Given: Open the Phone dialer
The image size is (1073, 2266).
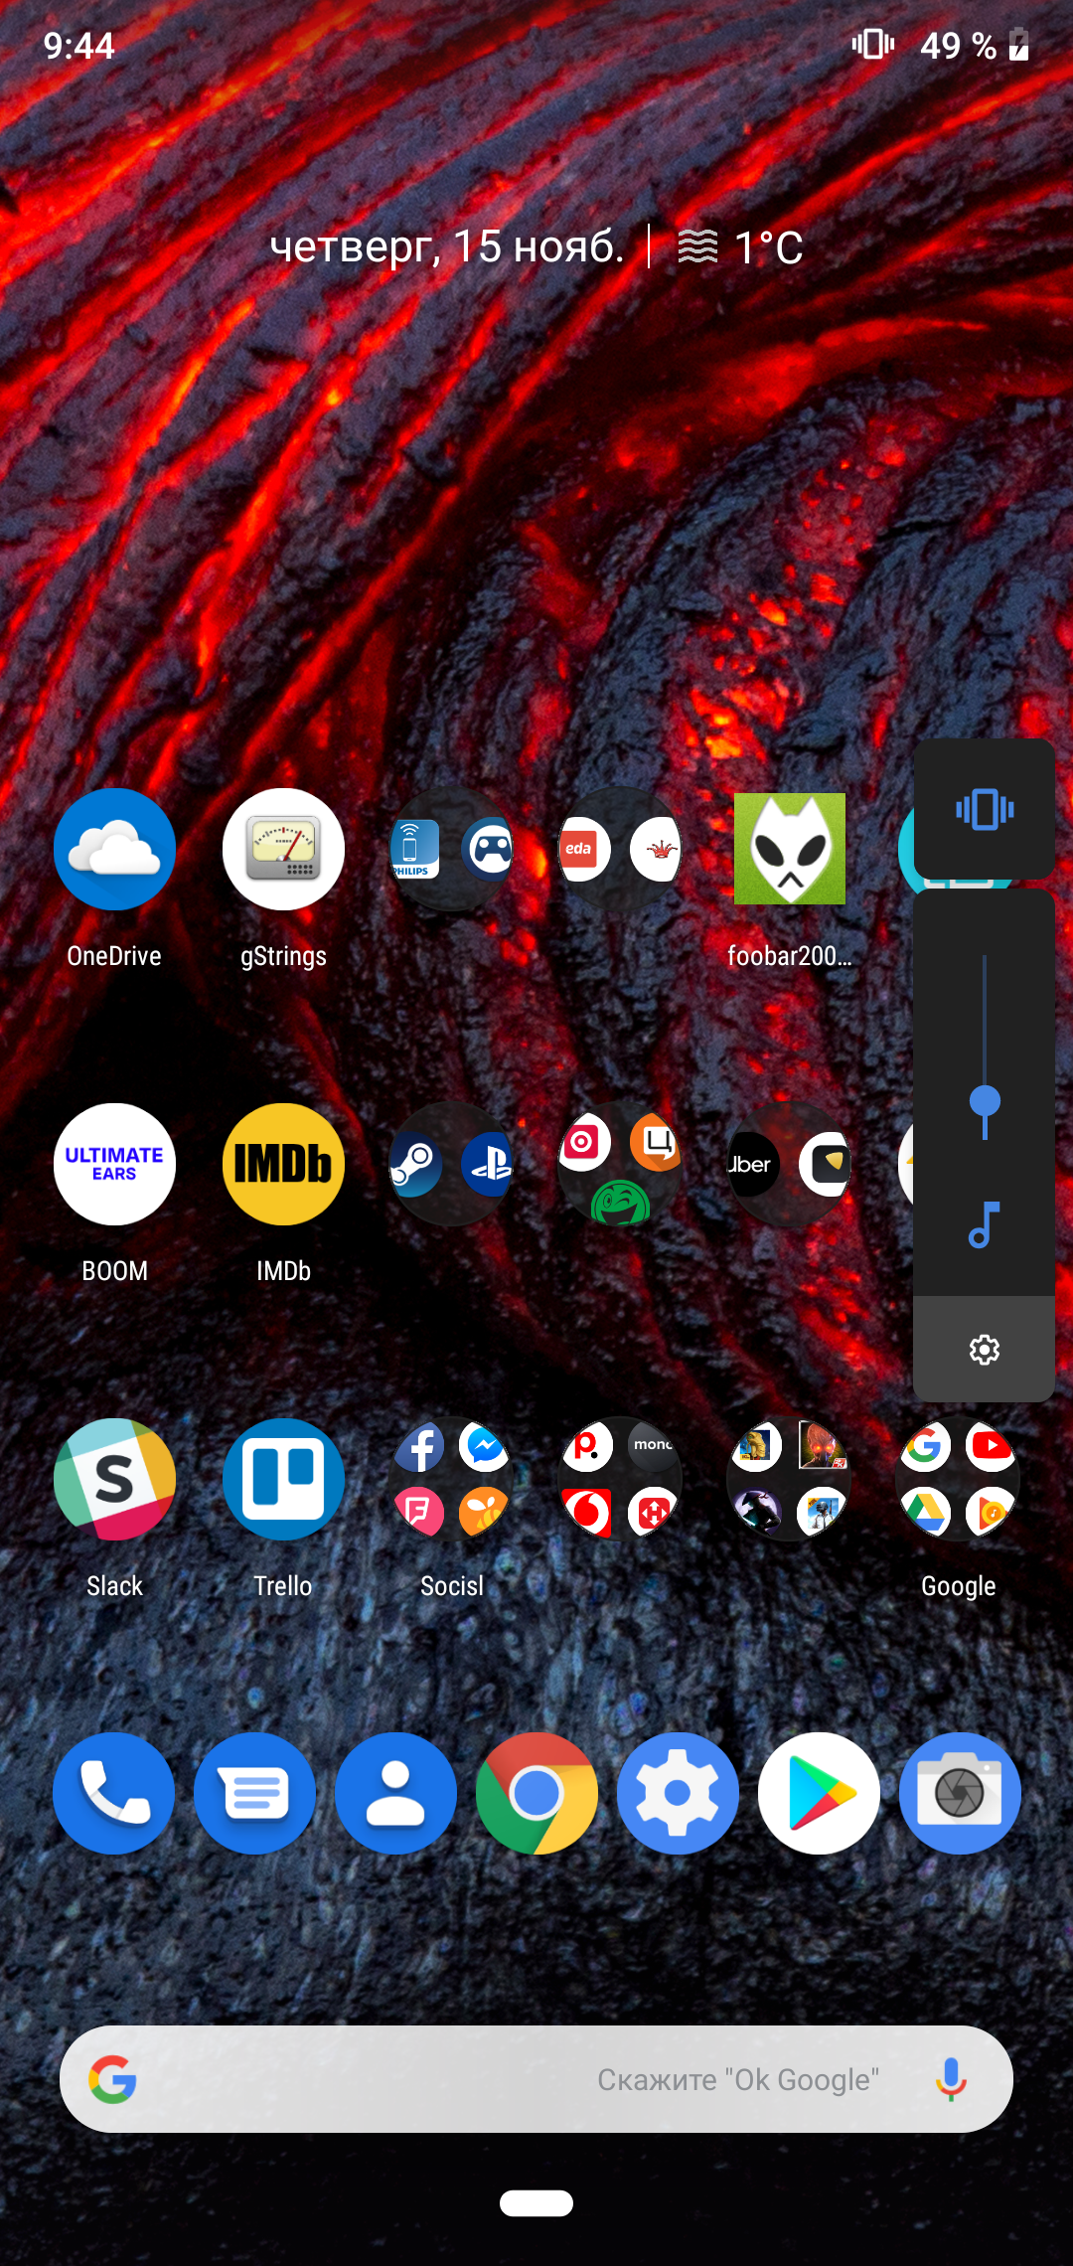Looking at the screenshot, I should click(x=114, y=1794).
